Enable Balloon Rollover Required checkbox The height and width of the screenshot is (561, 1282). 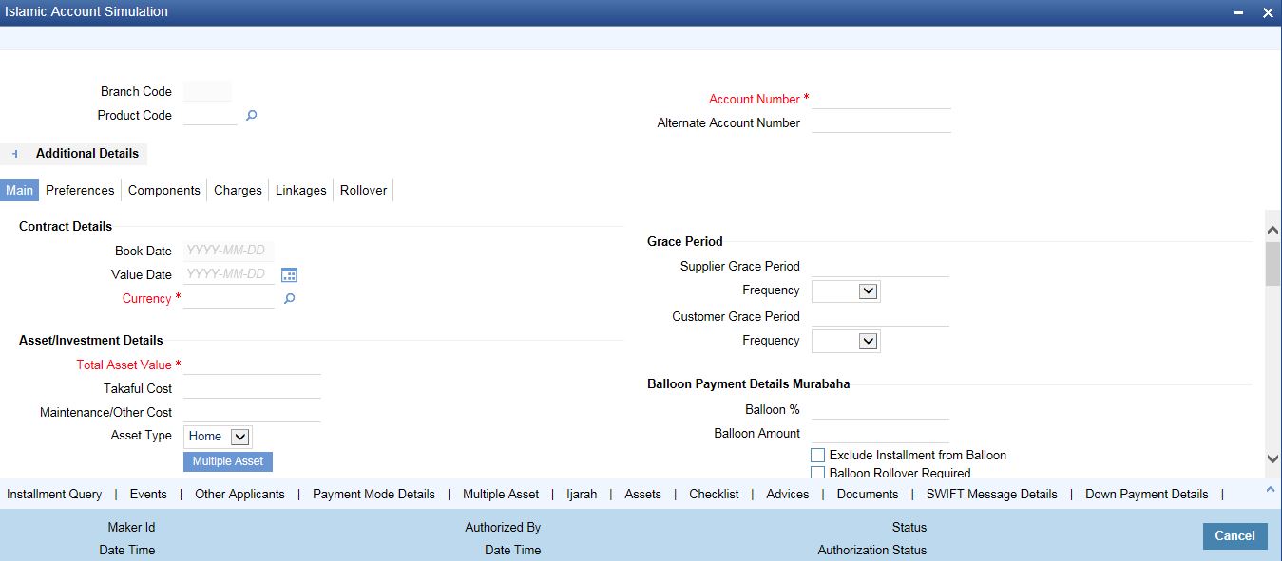click(817, 473)
